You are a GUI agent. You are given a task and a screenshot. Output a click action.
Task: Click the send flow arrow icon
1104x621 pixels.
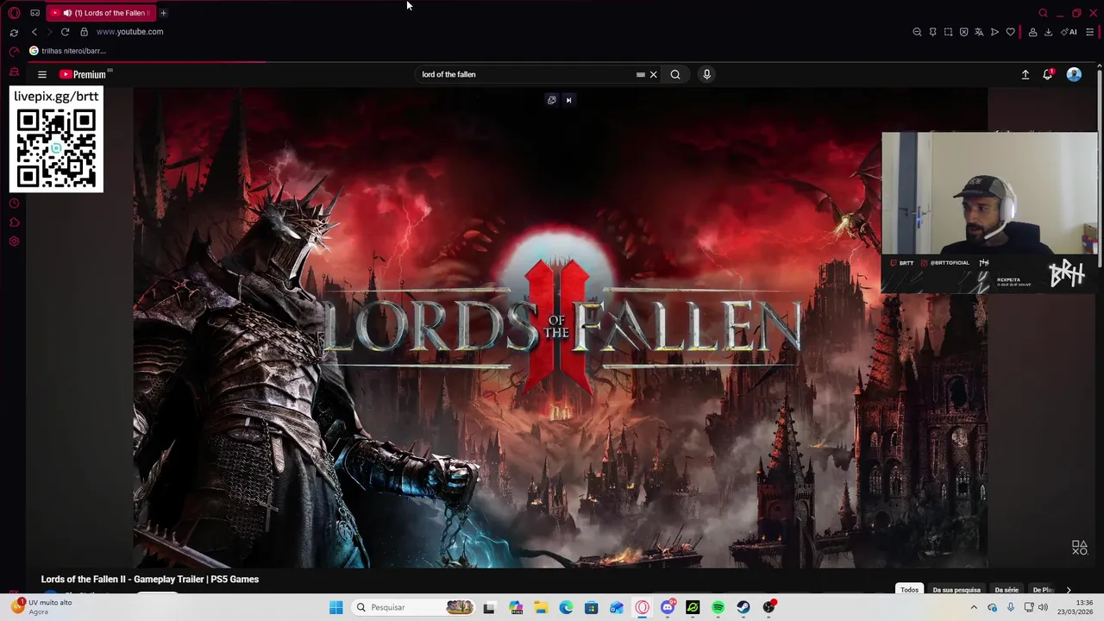(994, 32)
